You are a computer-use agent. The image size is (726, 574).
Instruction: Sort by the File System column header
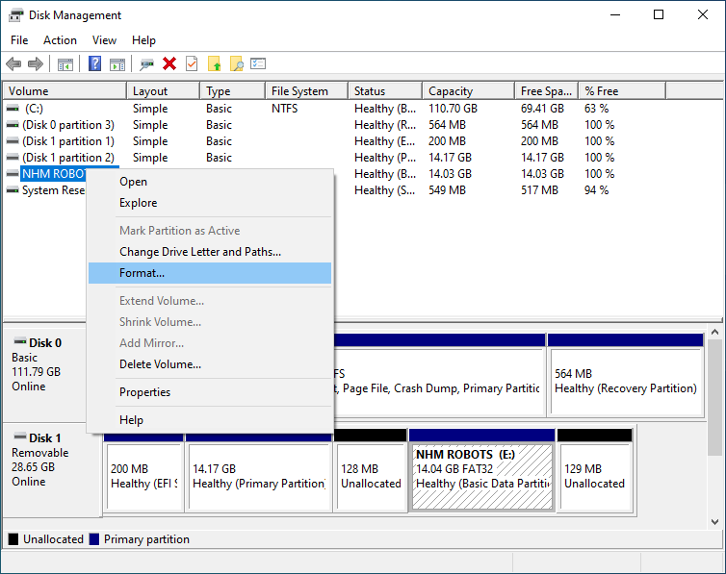(307, 91)
